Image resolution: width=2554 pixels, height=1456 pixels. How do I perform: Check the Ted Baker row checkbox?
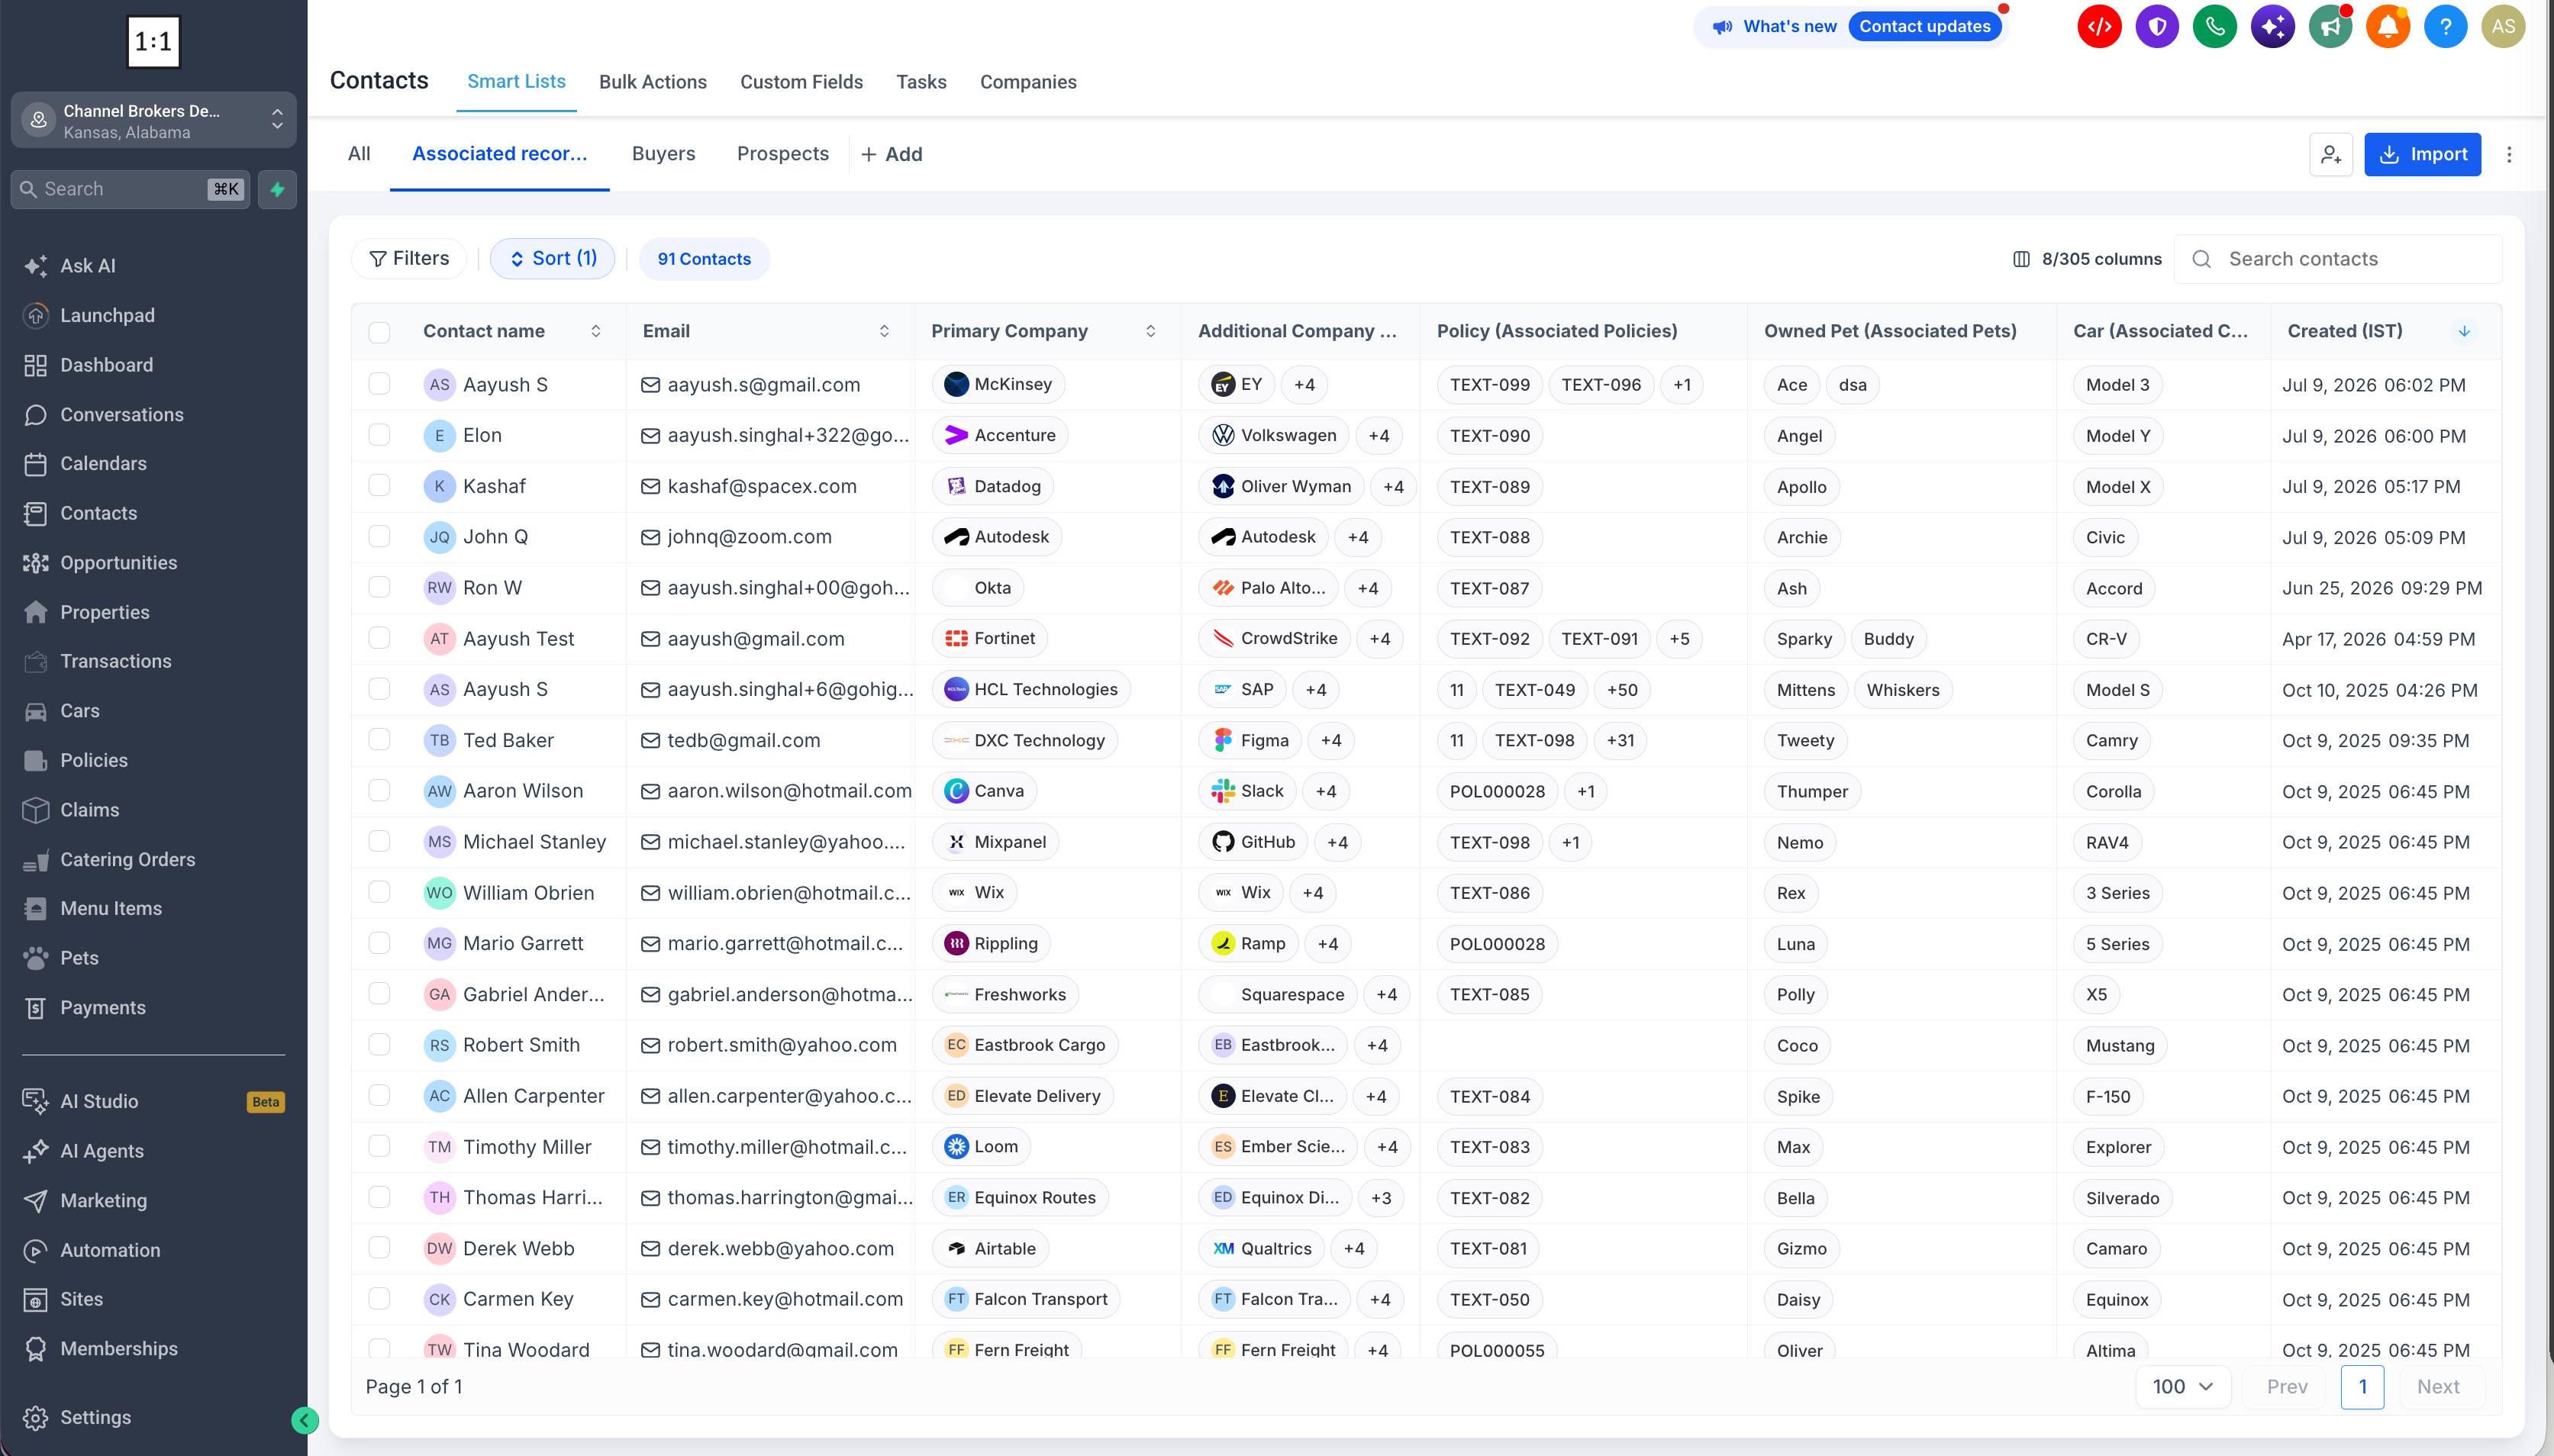click(379, 739)
